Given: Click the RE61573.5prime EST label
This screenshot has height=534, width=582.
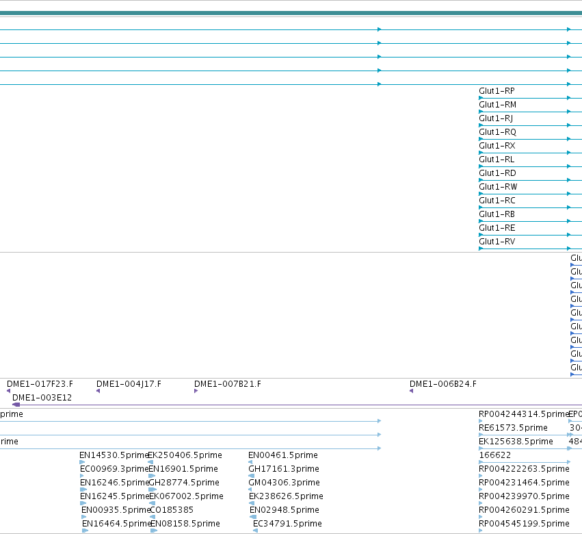Looking at the screenshot, I should 514,428.
